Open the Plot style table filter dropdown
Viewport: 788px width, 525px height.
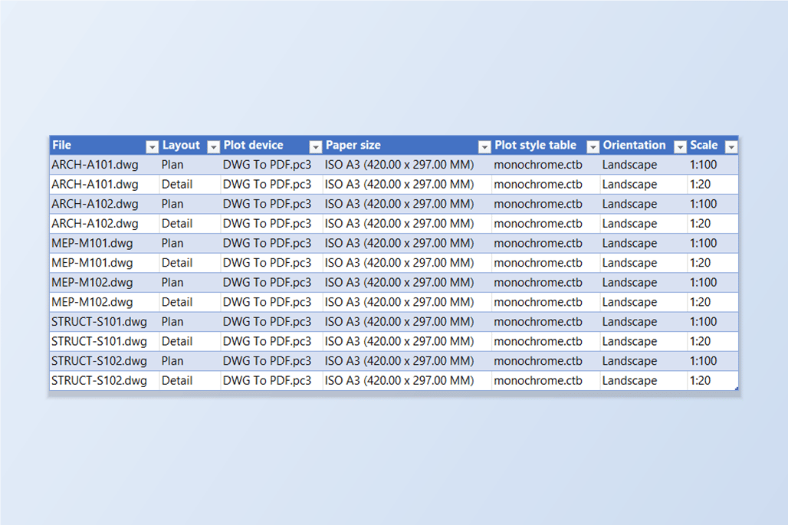[593, 146]
